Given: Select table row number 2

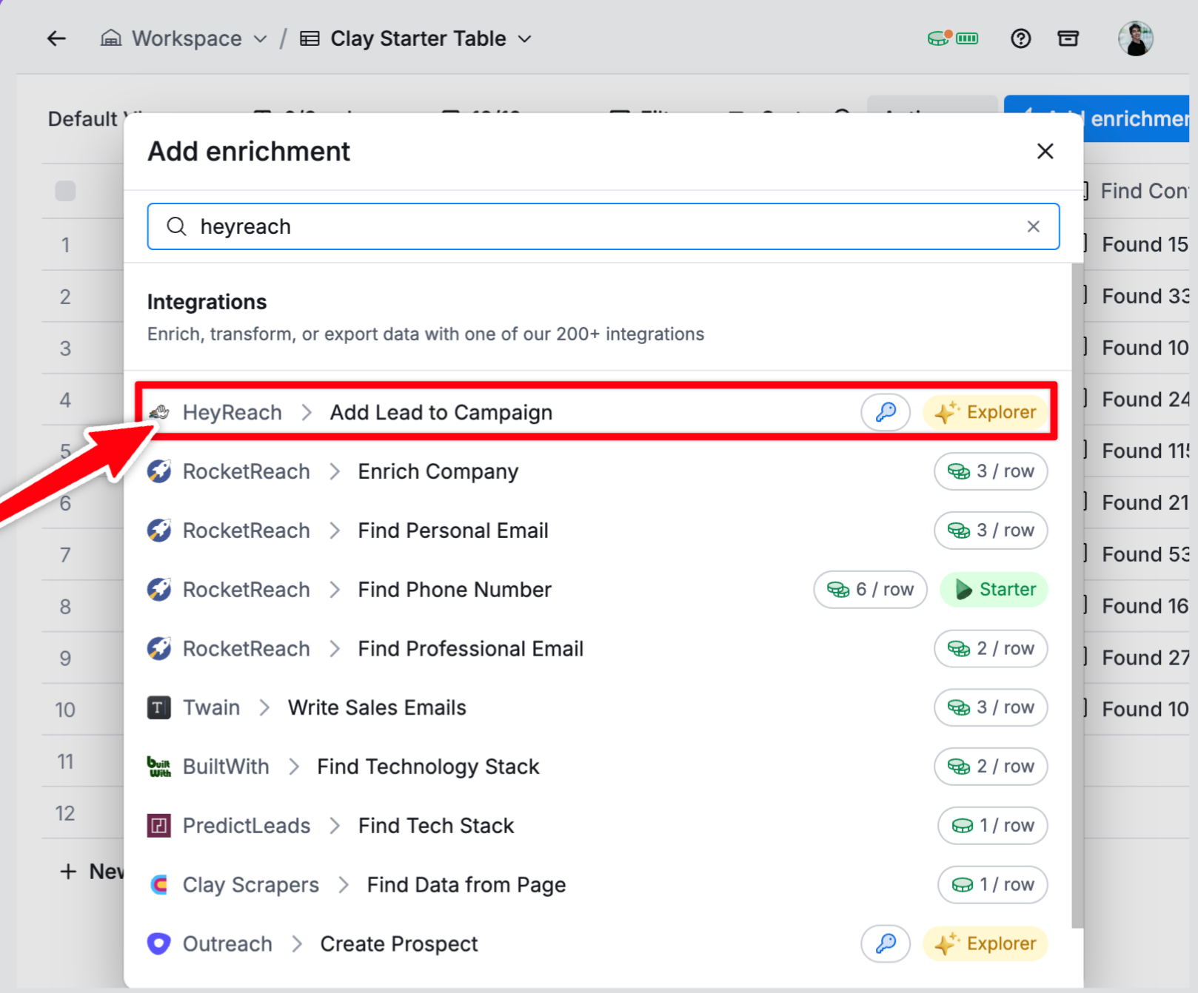Looking at the screenshot, I should click(x=66, y=297).
